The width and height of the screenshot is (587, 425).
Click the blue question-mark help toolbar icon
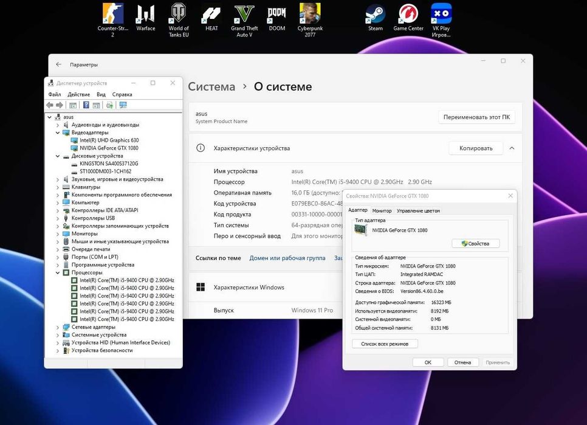(x=86, y=105)
